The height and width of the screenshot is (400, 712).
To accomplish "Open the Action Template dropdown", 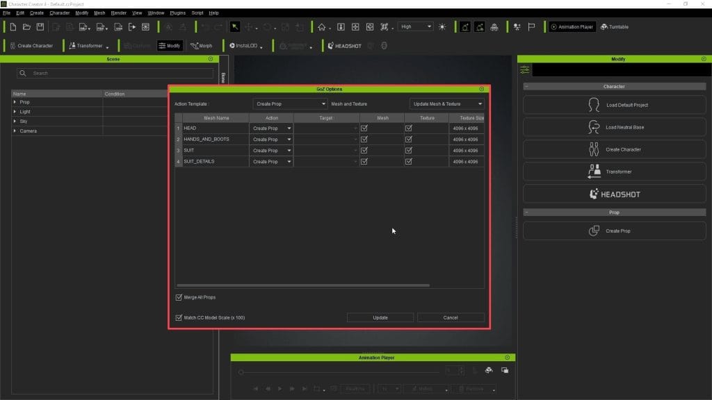I will click(x=290, y=104).
